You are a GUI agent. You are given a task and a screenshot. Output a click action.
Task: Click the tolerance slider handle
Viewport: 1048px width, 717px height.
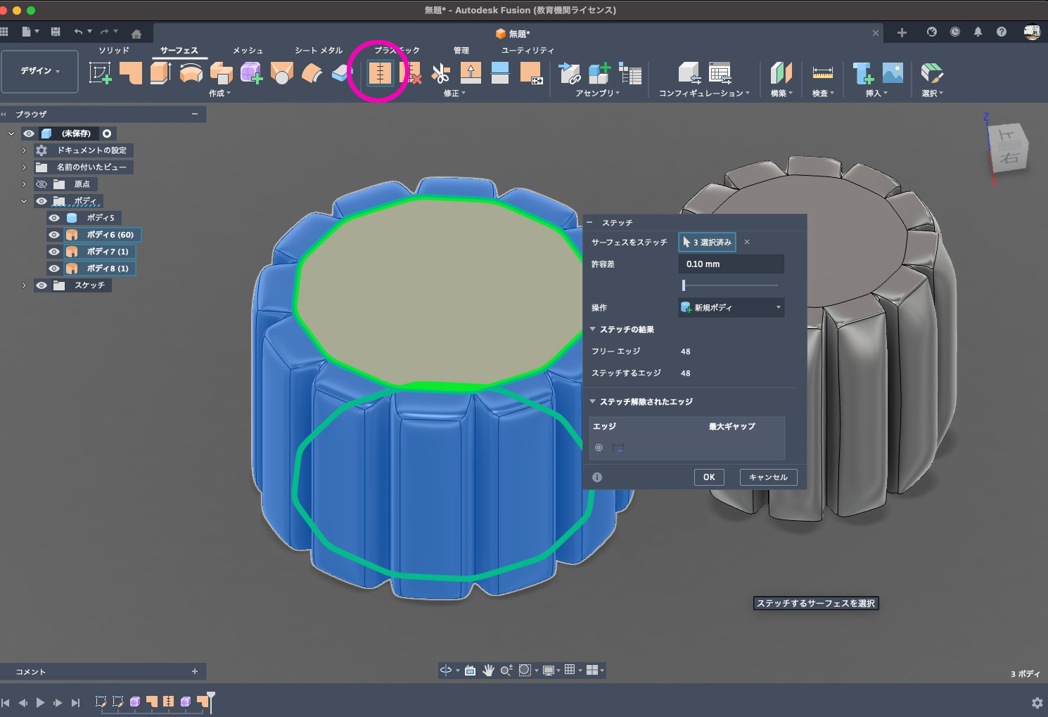coord(684,285)
